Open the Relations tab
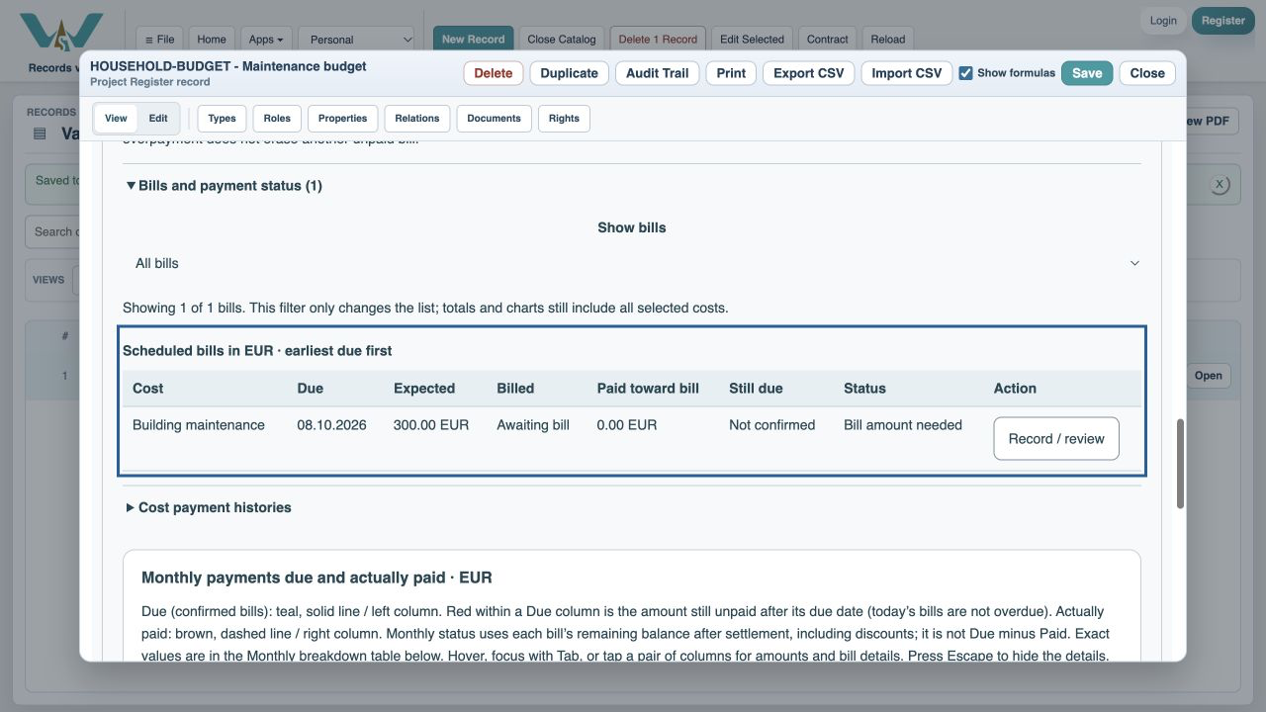This screenshot has width=1266, height=712. click(417, 119)
